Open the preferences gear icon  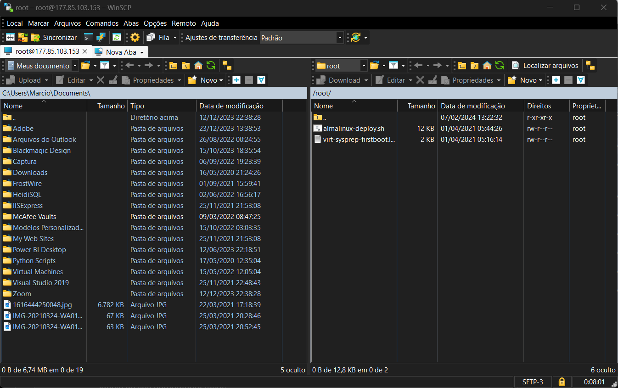(135, 38)
